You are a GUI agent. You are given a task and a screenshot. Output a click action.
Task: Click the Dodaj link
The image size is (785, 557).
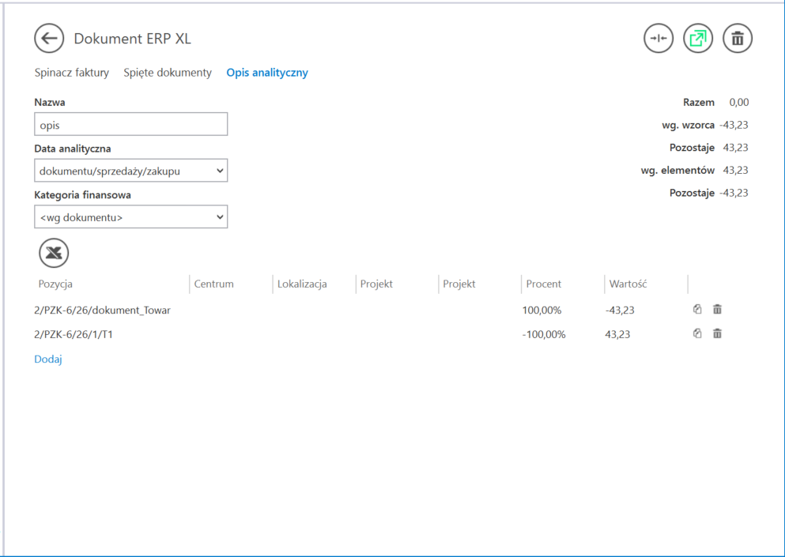48,359
